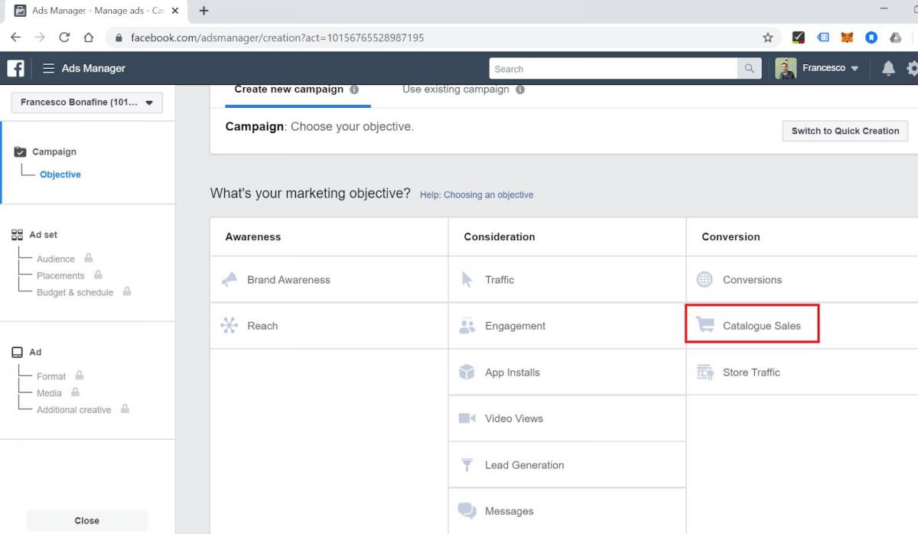Select Format under Ad
This screenshot has width=918, height=534.
tap(51, 376)
